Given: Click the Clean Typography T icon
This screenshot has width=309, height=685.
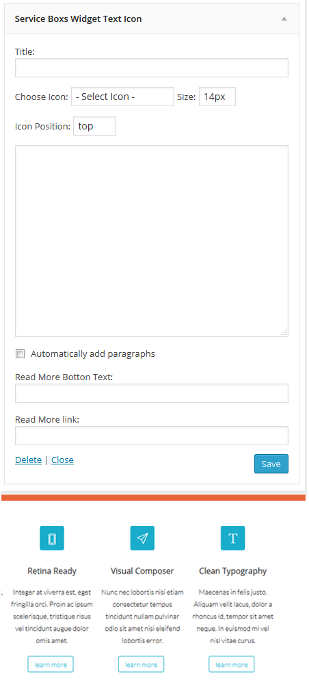Looking at the screenshot, I should (x=232, y=538).
